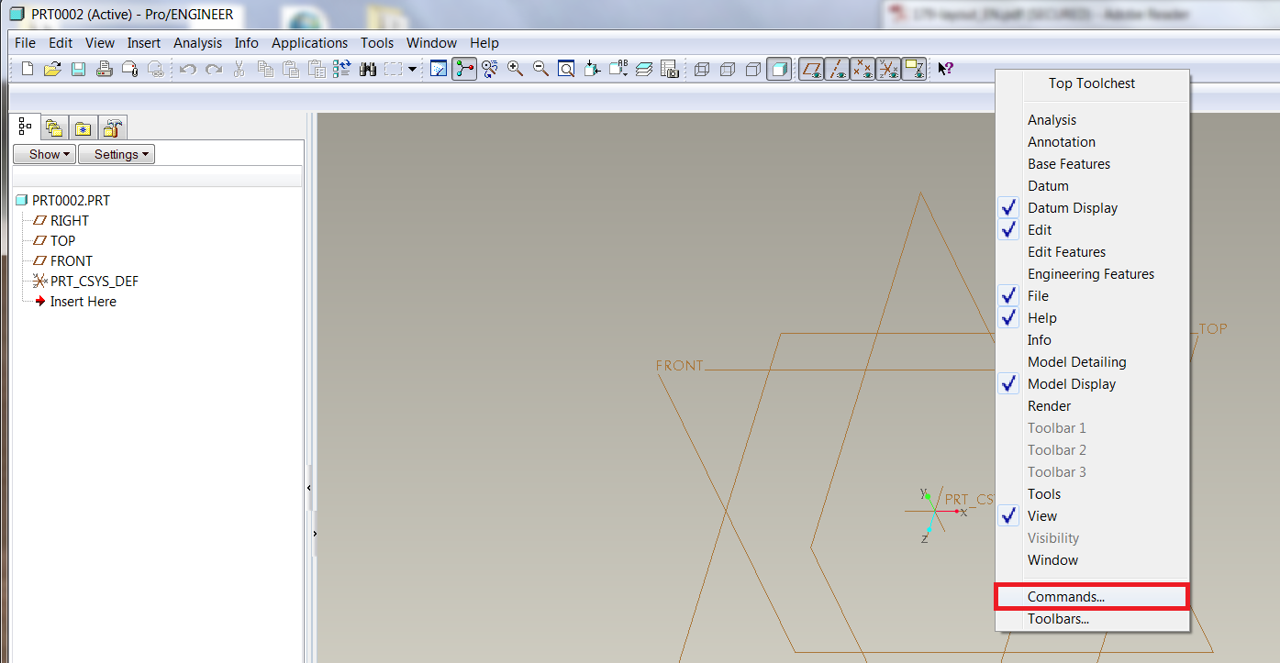Image resolution: width=1280 pixels, height=663 pixels.
Task: Choose Toolbars... in popup menu
Action: click(1092, 619)
